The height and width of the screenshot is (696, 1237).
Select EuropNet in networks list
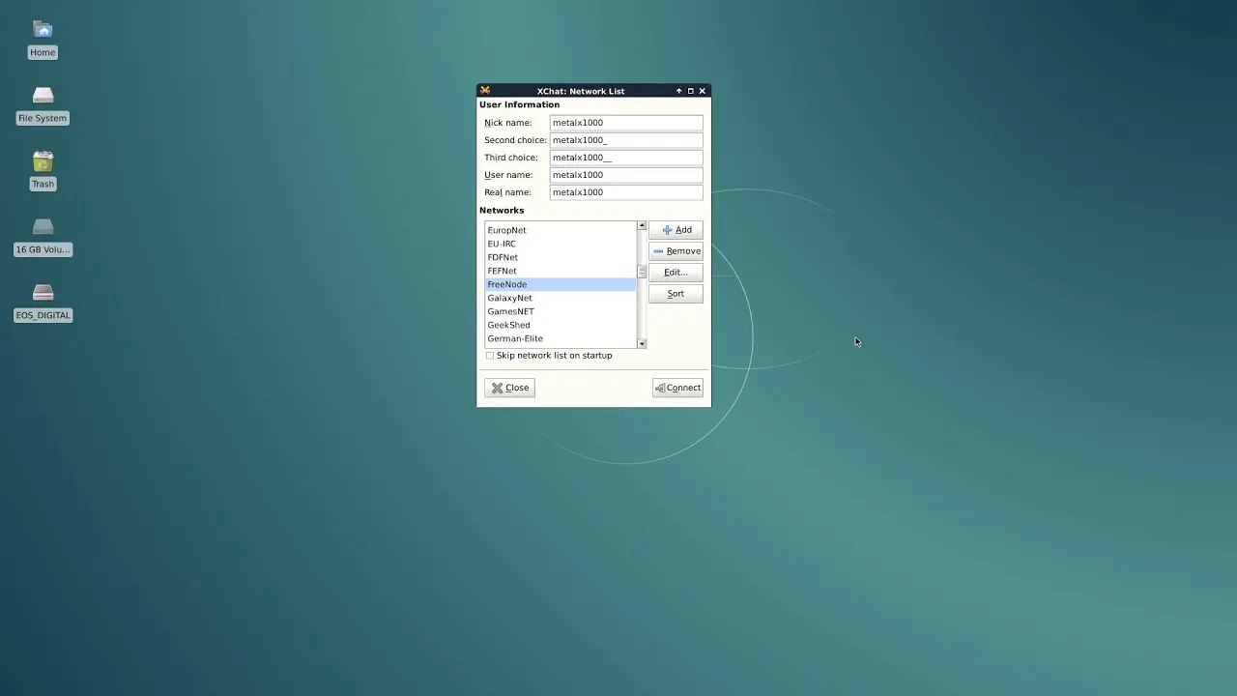(561, 230)
